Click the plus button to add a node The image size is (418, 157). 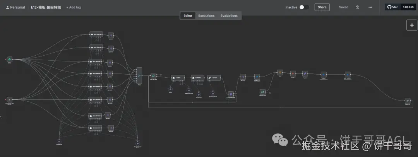click(412, 25)
